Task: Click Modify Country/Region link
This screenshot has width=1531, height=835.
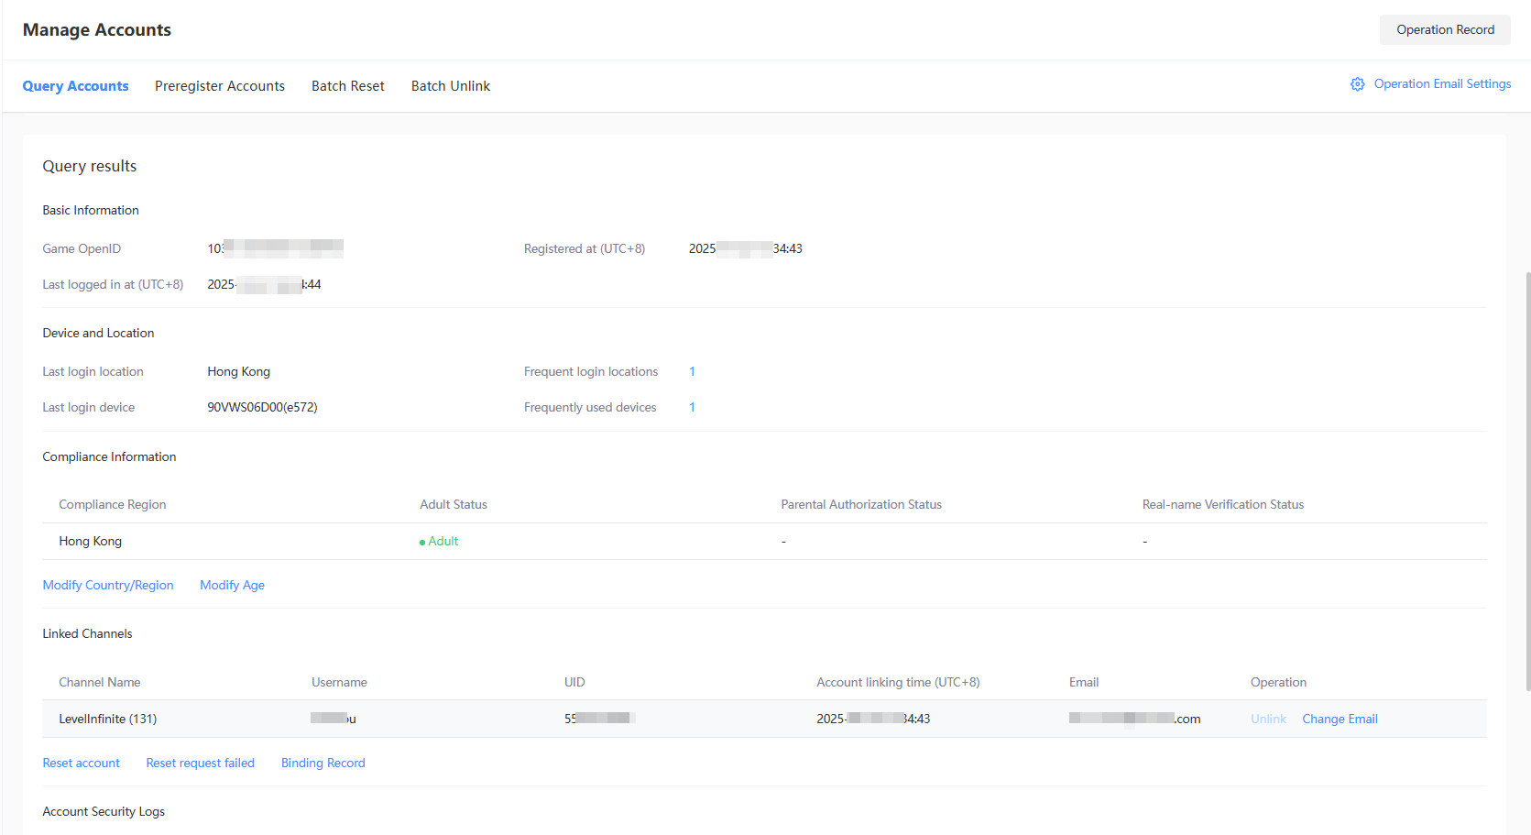Action: tap(108, 586)
